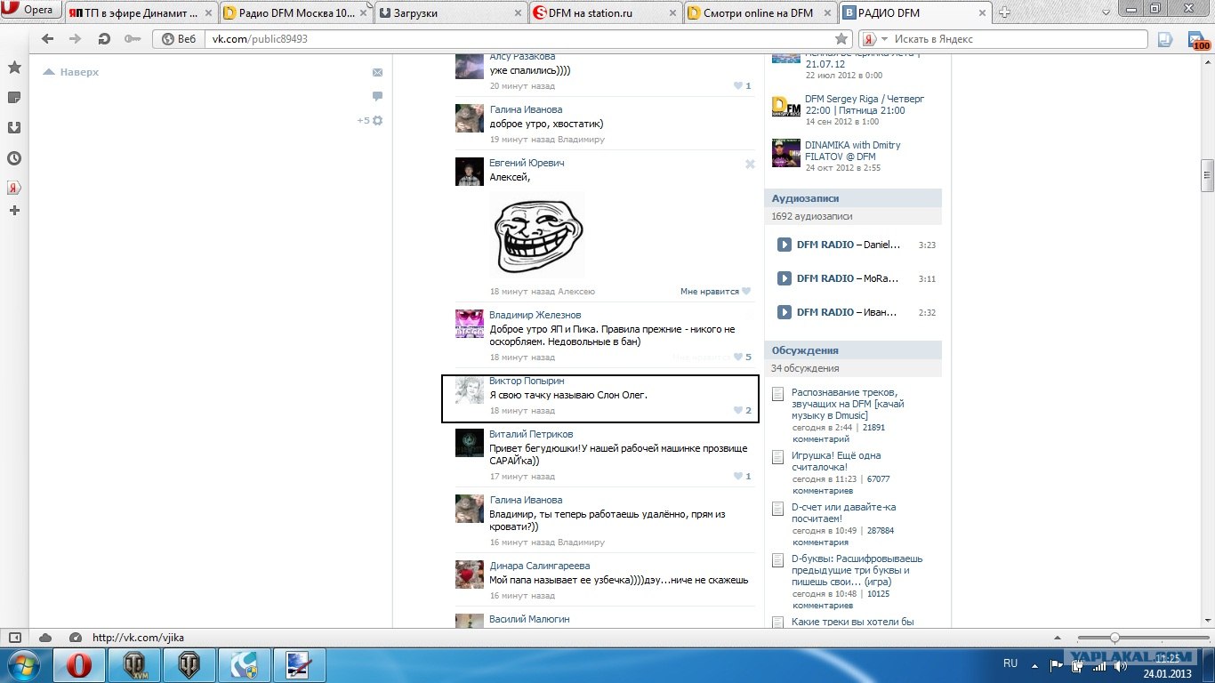Screen dimensions: 1215x683
Task: Open the Аудиозаписи section header
Action: 853,198
